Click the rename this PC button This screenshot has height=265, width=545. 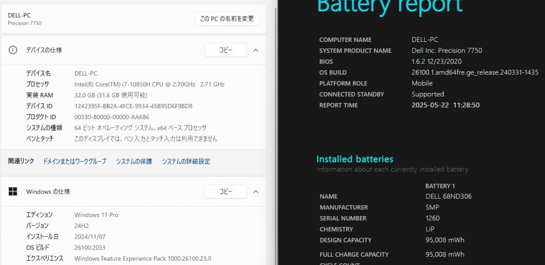click(227, 19)
